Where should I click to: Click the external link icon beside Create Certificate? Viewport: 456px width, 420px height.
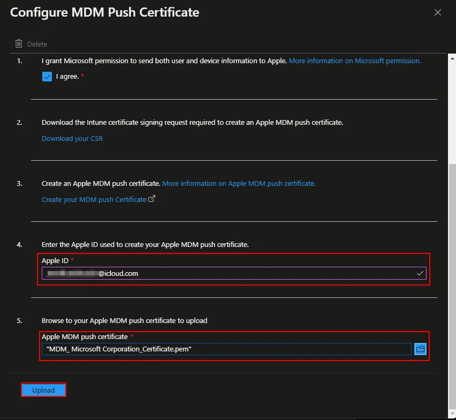(x=151, y=199)
